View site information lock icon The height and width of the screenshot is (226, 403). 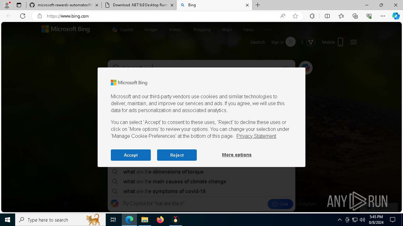(x=39, y=16)
